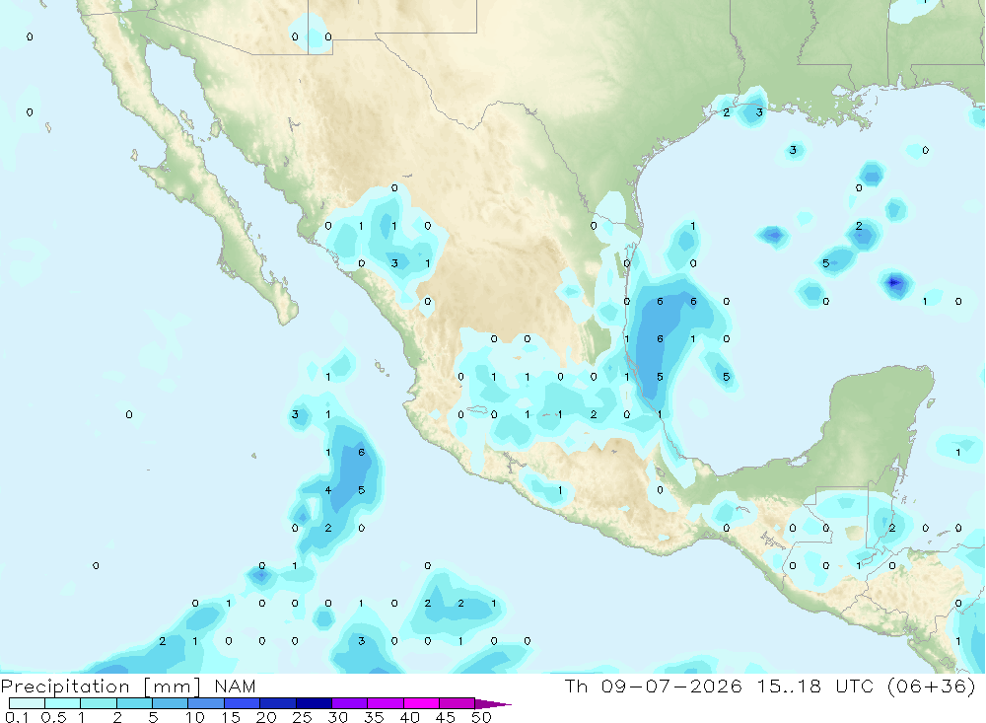
Task: Click the legend label '15'
Action: [x=231, y=717]
